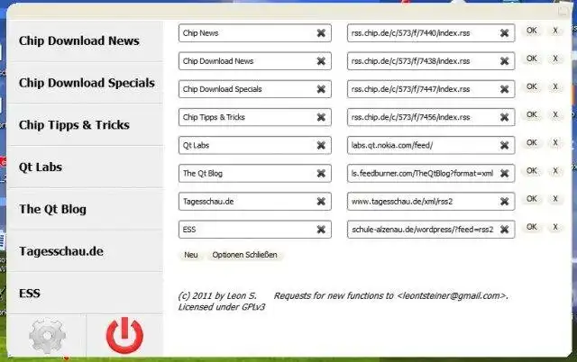Confirm Chip News row with OK
The height and width of the screenshot is (362, 577).
pyautogui.click(x=531, y=31)
